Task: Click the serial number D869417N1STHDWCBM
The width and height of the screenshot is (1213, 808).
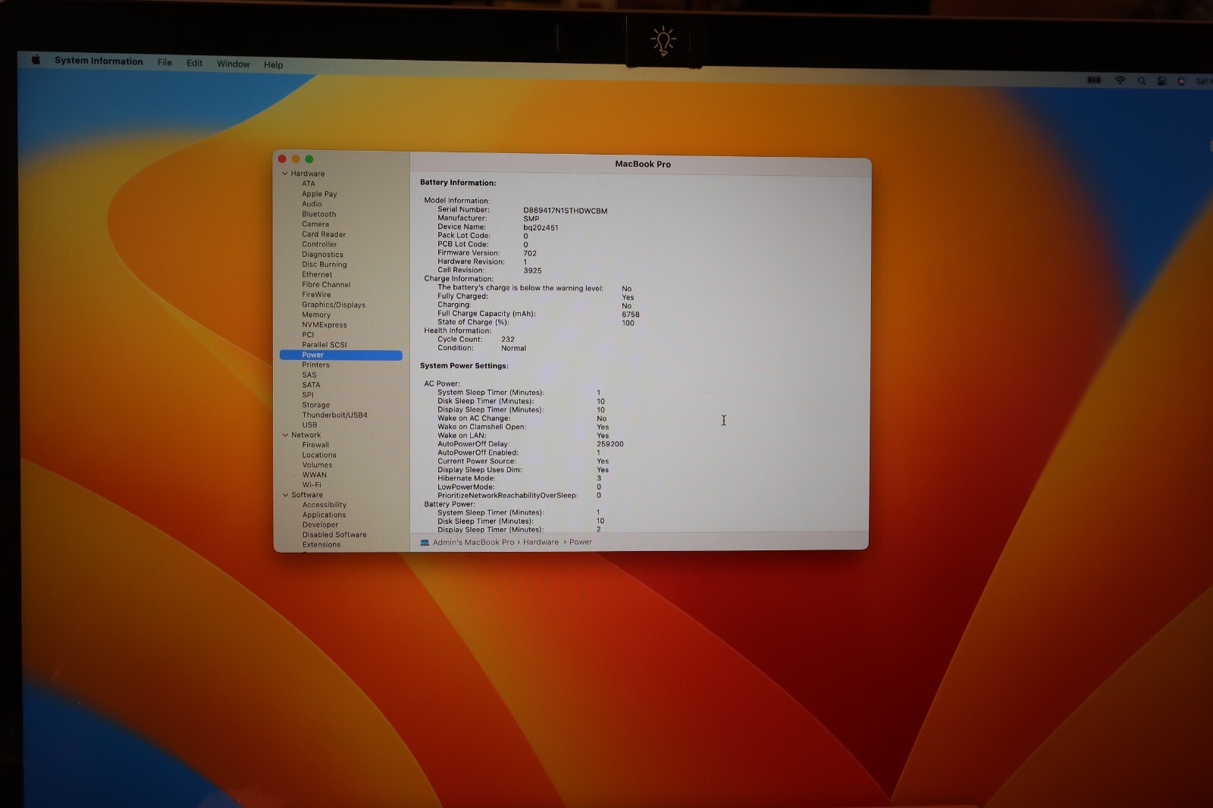Action: click(565, 211)
